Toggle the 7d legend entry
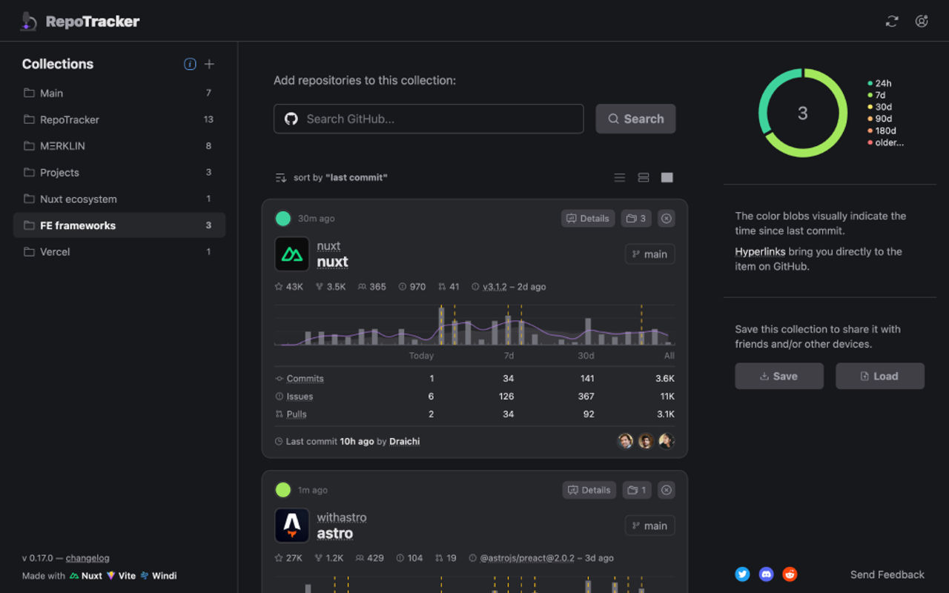Viewport: 949px width, 593px height. click(x=877, y=96)
